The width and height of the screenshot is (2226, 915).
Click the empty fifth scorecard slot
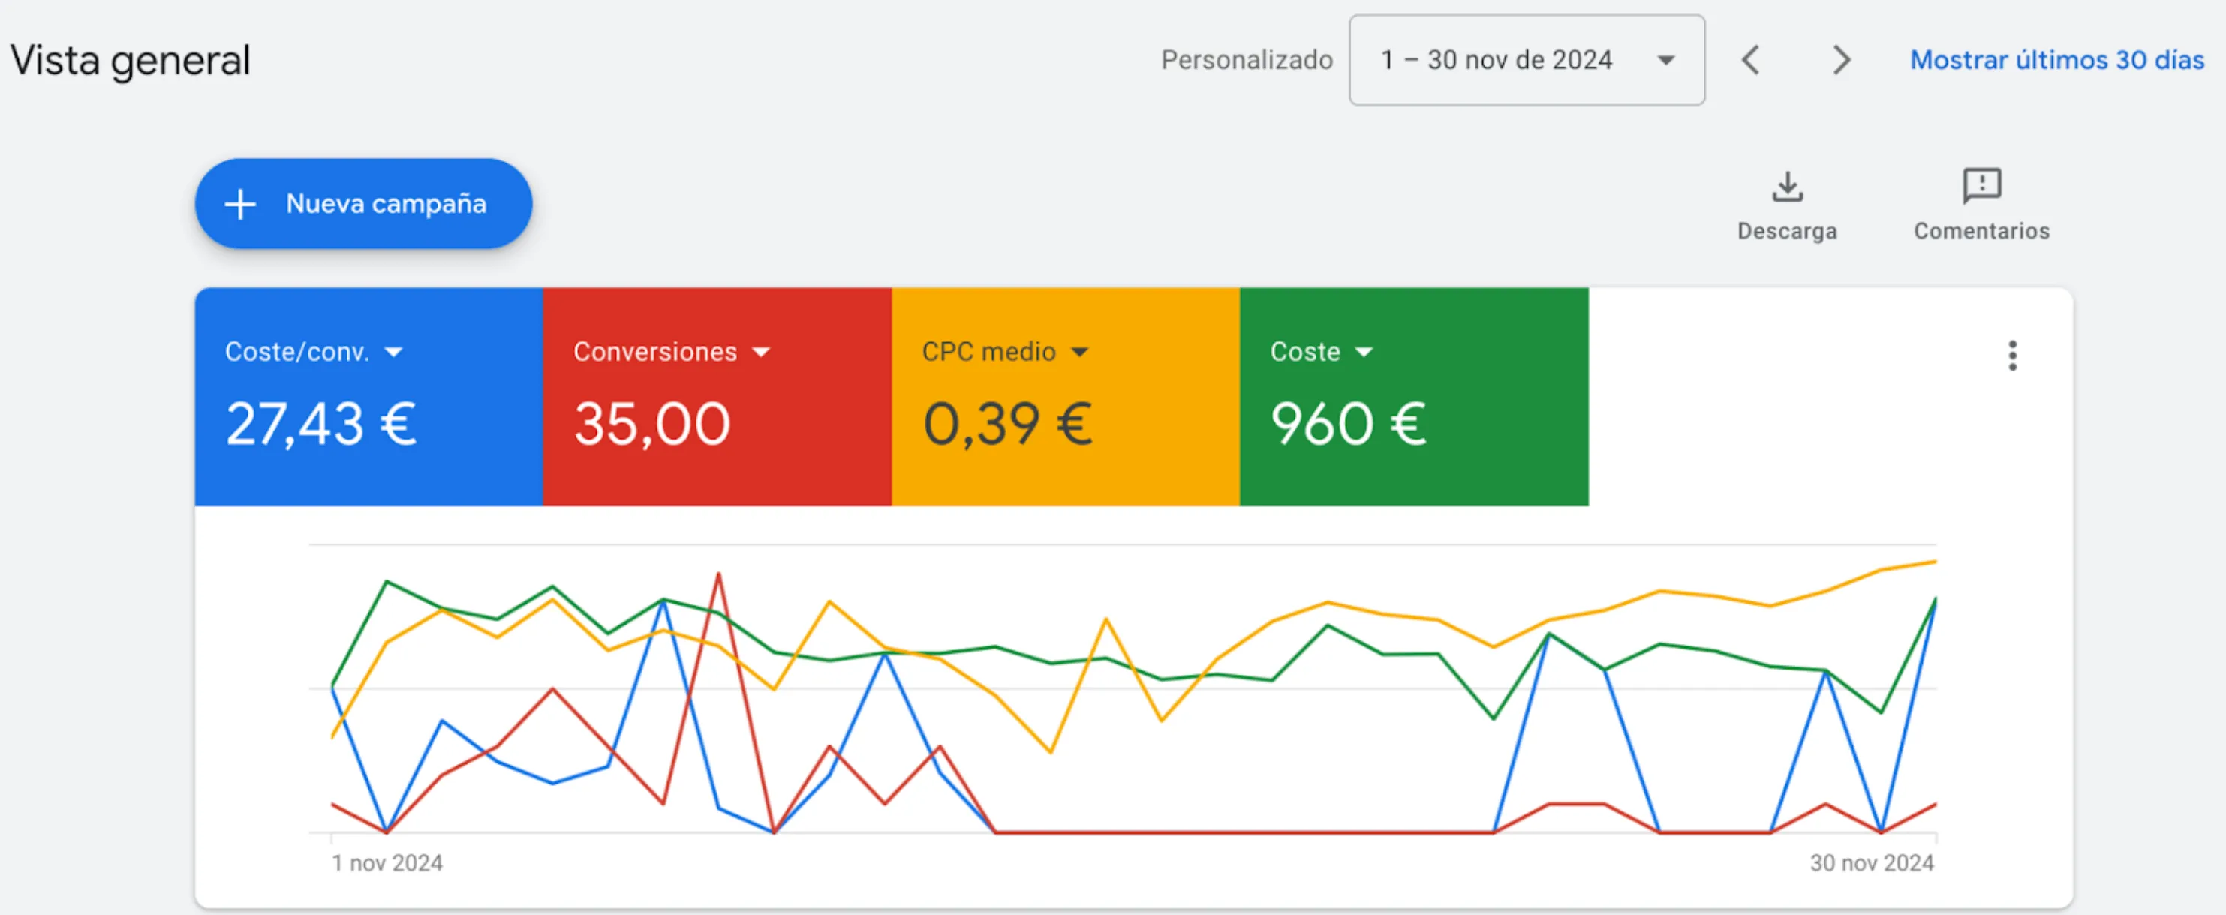tap(1763, 397)
